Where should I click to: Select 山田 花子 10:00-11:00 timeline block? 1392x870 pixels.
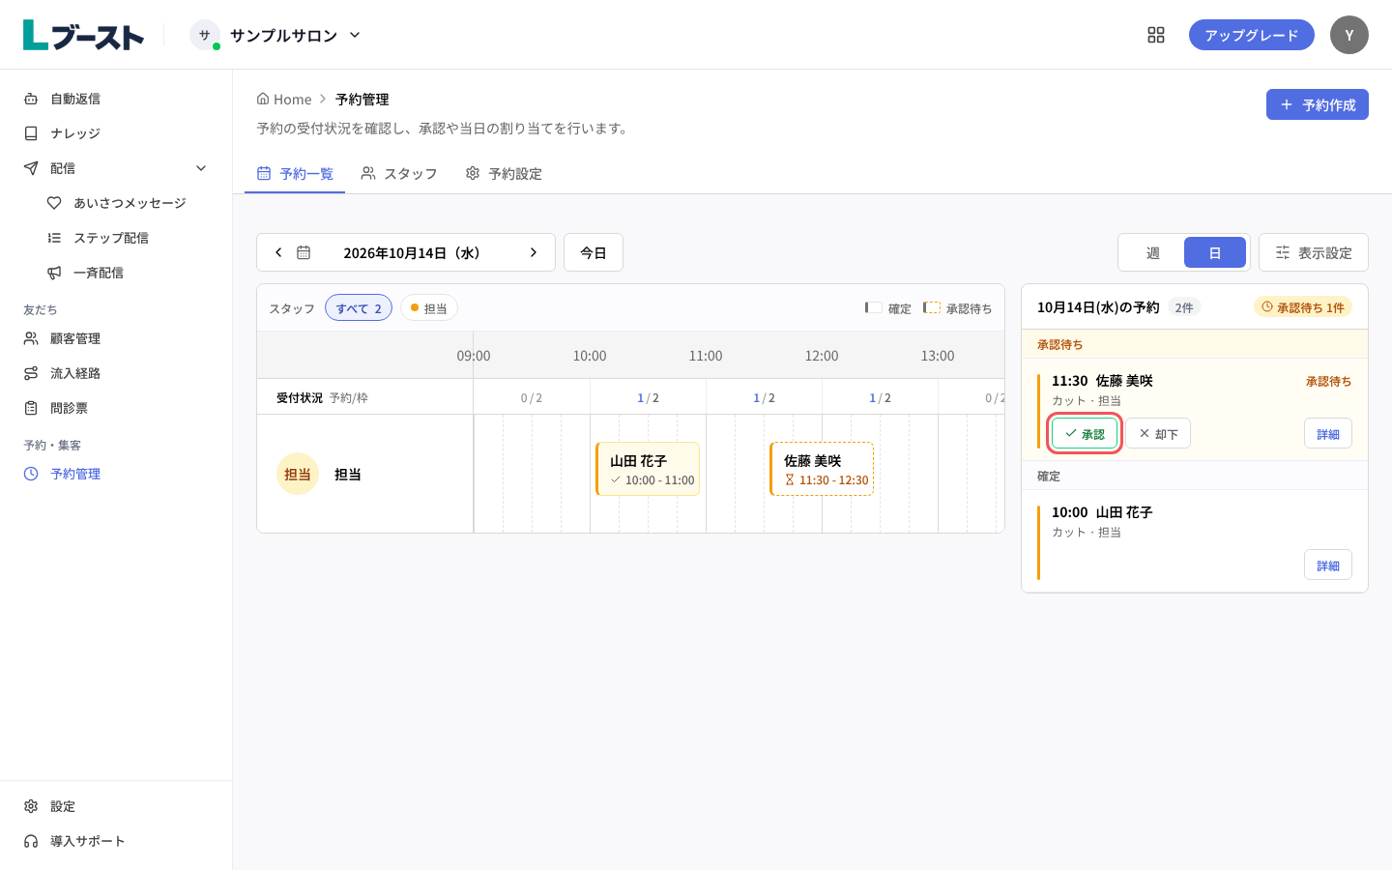click(648, 469)
